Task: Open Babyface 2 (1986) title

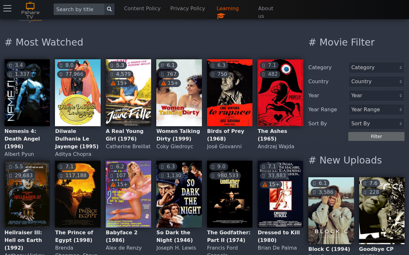Action: click(122, 236)
